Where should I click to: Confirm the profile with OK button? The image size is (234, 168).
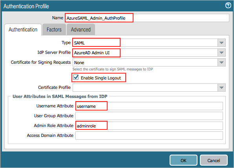[183, 161]
